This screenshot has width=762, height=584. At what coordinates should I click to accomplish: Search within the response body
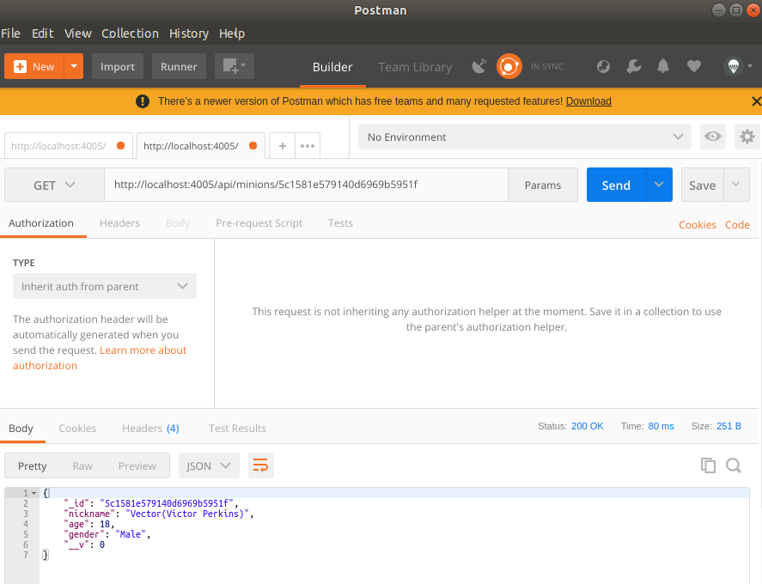734,465
